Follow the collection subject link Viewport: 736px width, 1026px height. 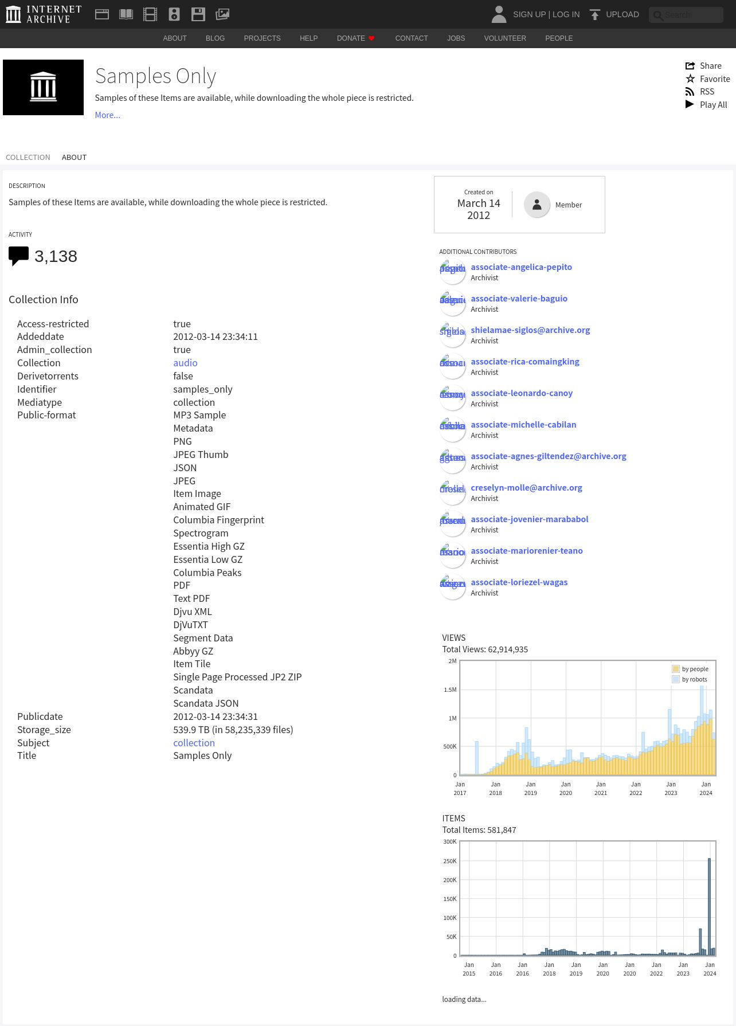pyautogui.click(x=194, y=743)
